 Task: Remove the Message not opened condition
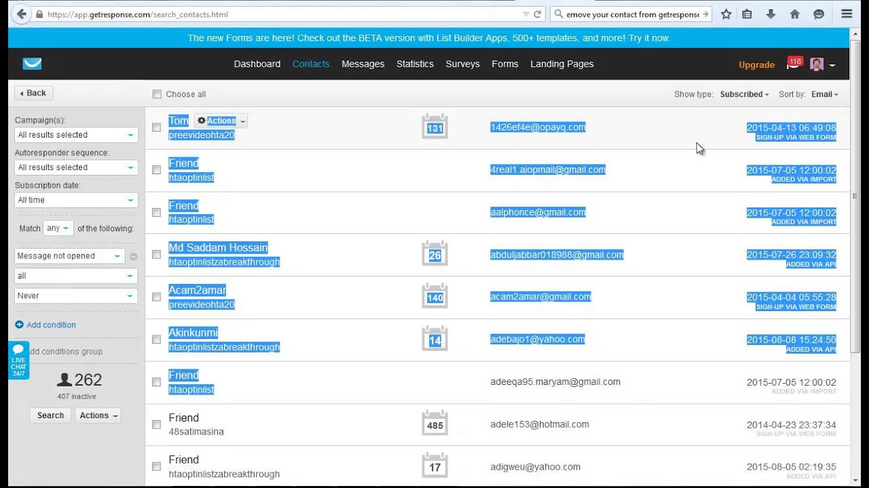[134, 256]
